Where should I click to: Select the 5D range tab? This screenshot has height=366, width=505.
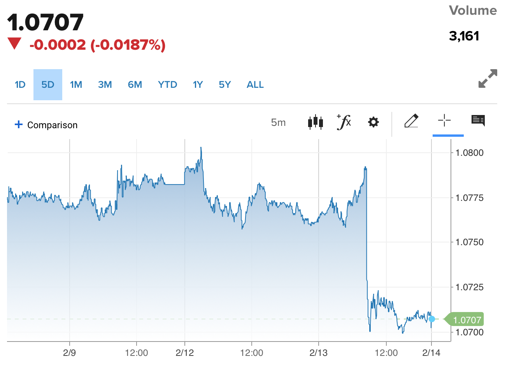tap(48, 85)
